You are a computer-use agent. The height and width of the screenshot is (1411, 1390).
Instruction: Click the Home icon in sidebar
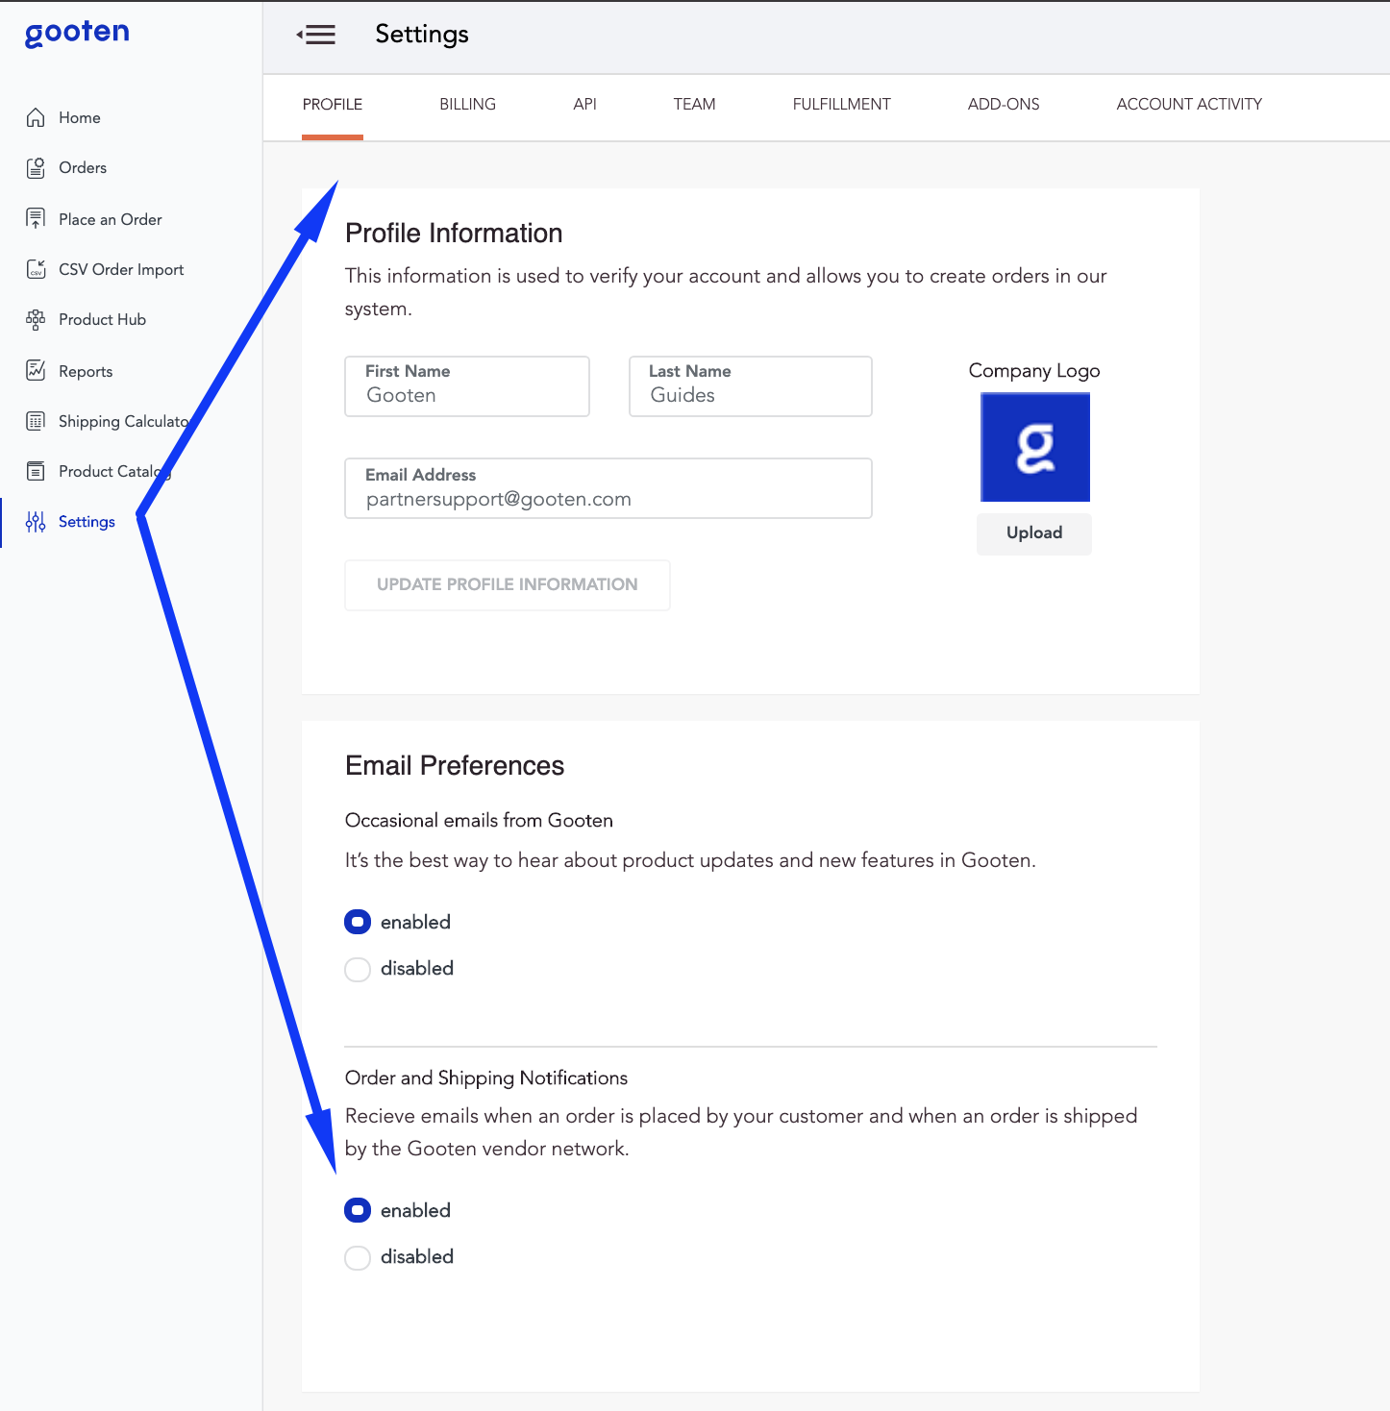pos(36,117)
